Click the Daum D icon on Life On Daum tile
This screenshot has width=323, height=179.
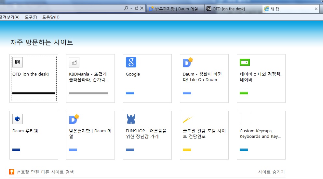point(188,62)
